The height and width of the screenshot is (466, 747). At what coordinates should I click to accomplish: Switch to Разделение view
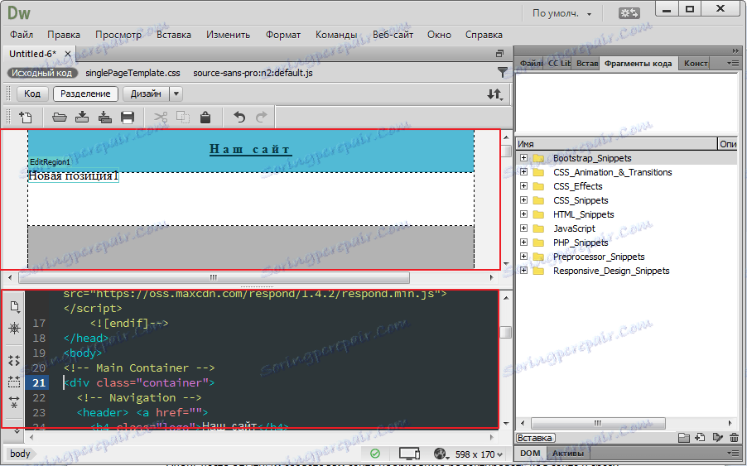click(x=85, y=94)
